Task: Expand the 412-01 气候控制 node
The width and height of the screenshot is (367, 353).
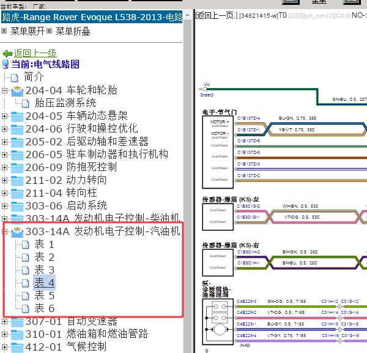Action: [x=4, y=347]
